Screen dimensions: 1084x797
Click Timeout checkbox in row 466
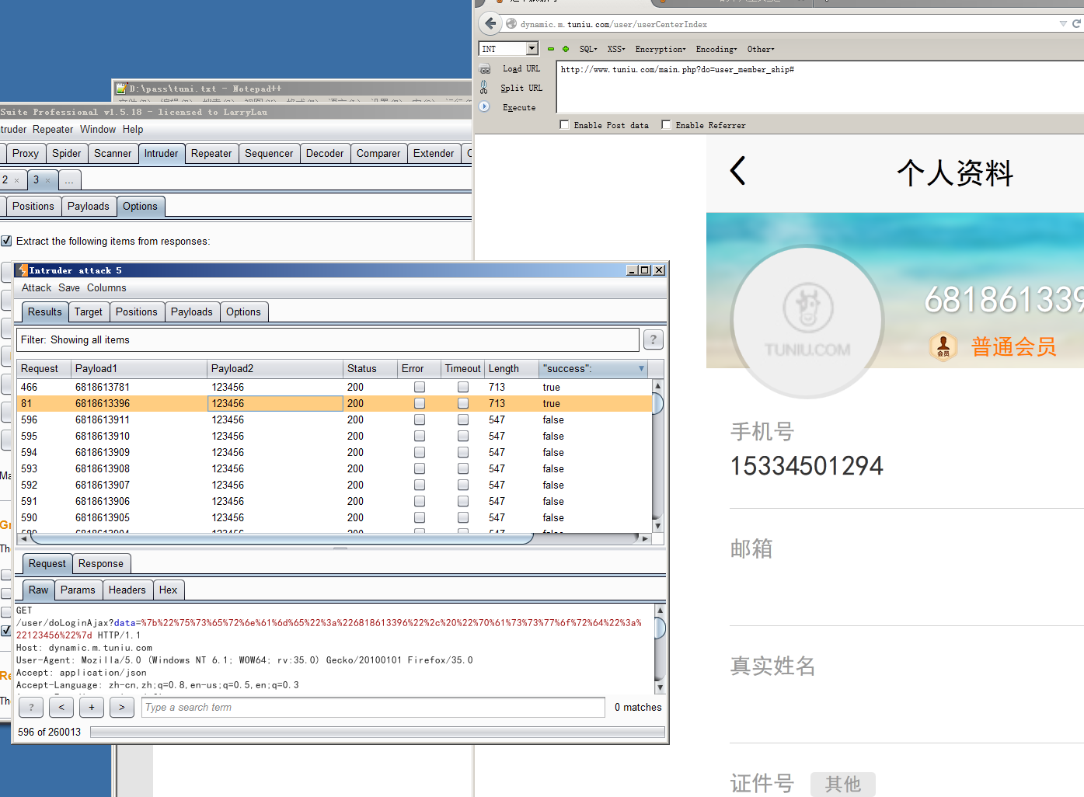463,387
